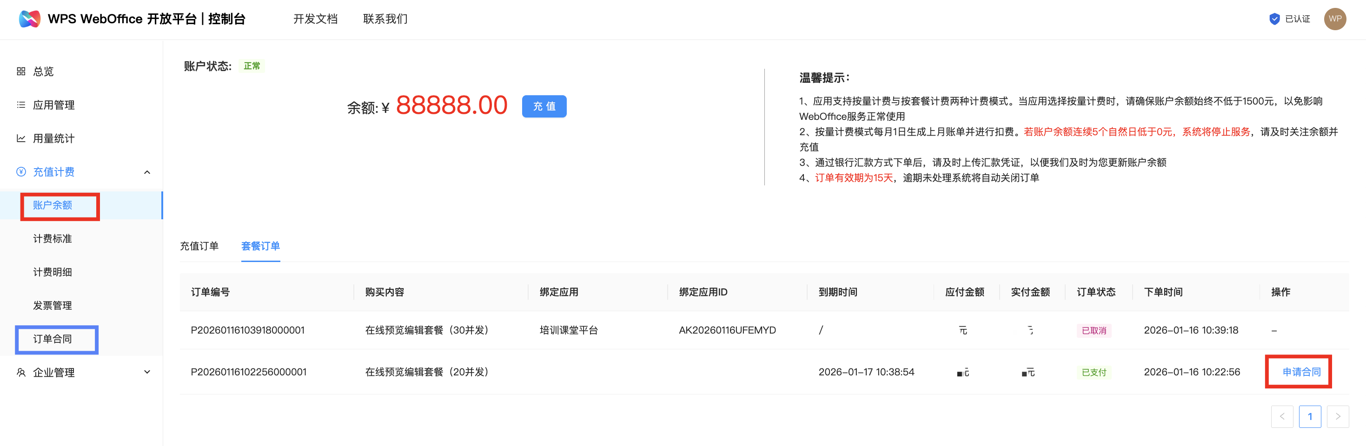Screen dimensions: 1366x446
Task: Click the 已认证 verification badge icon
Action: [x=1274, y=19]
